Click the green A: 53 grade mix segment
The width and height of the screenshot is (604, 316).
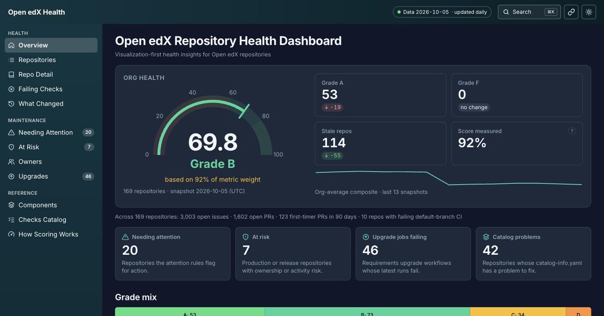[190, 312]
